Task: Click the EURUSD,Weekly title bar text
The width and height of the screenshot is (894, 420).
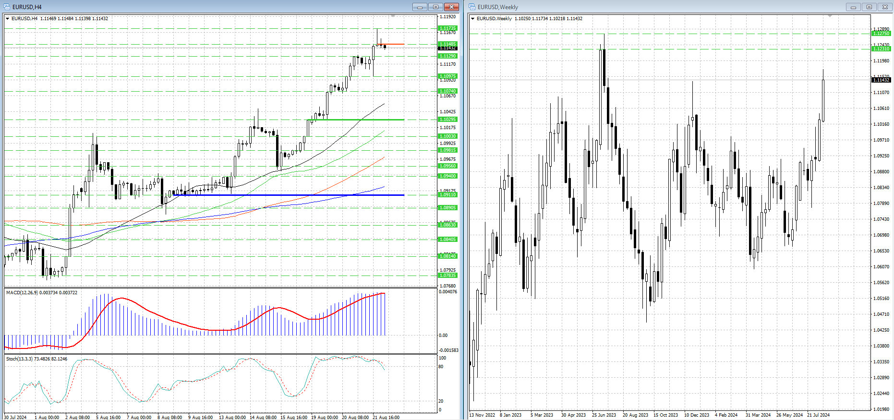Action: [x=498, y=7]
